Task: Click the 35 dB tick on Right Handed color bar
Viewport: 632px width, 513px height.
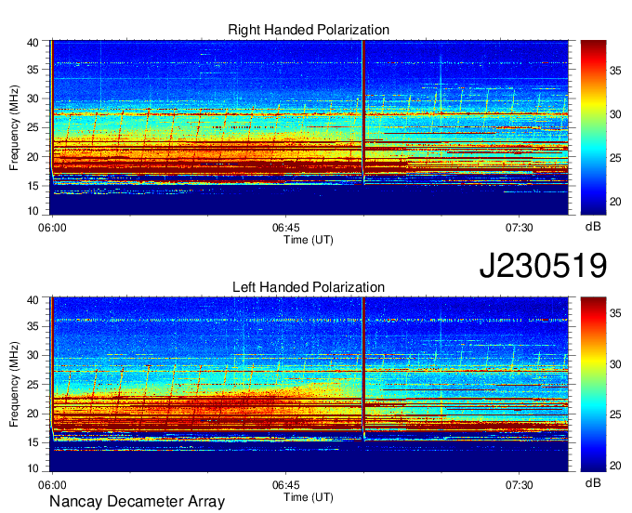Action: pos(615,71)
